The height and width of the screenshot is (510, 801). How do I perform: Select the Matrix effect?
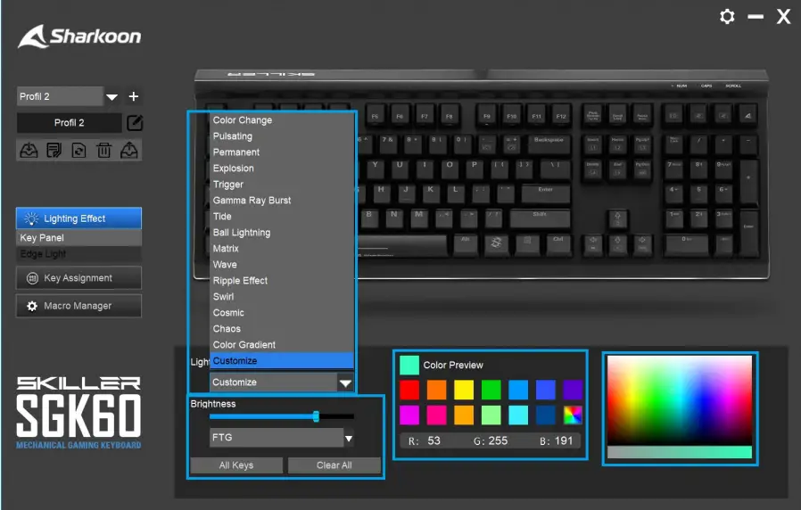[226, 248]
